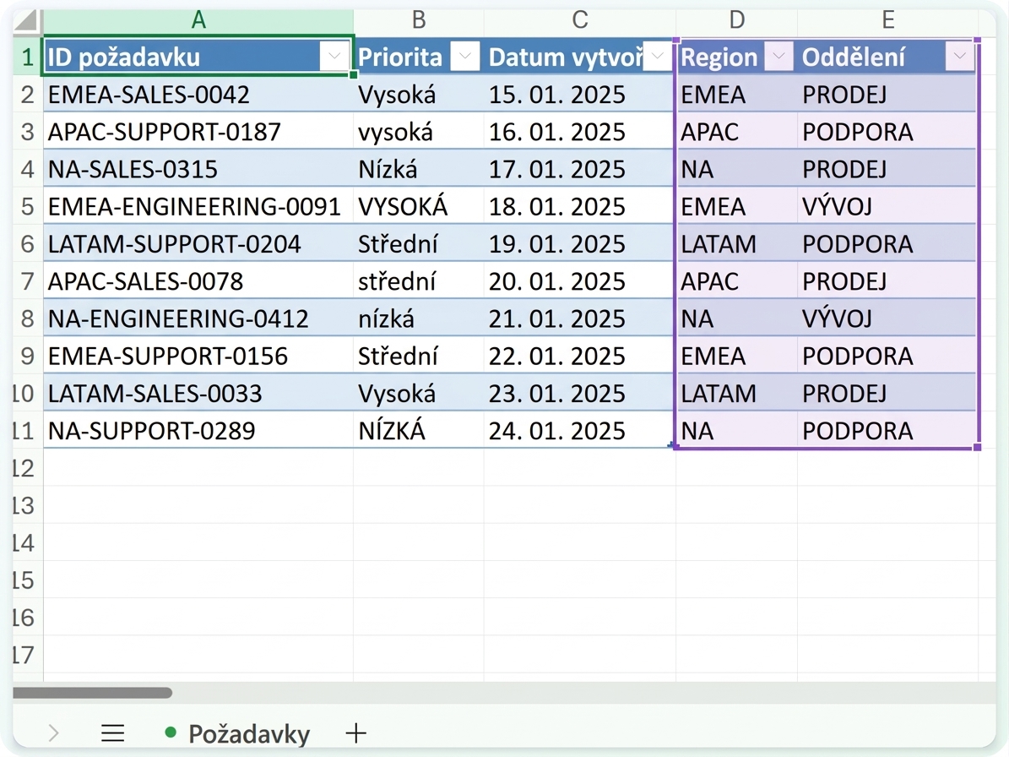Select cell EMEA-ENGINEERING-0091
Viewport: 1009px width, 757px height.
[198, 206]
